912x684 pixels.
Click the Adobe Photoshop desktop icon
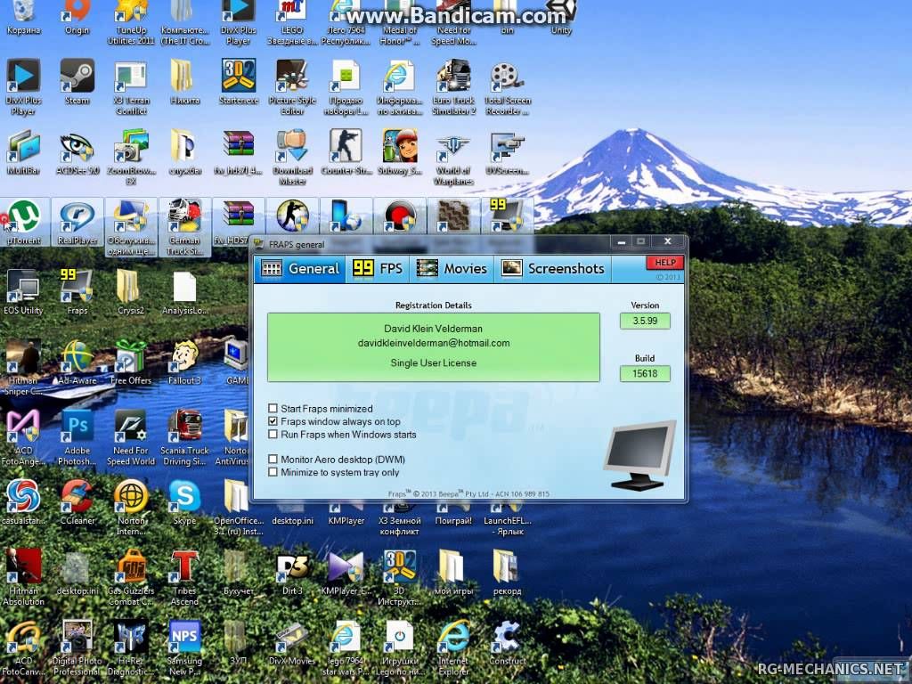click(x=77, y=427)
